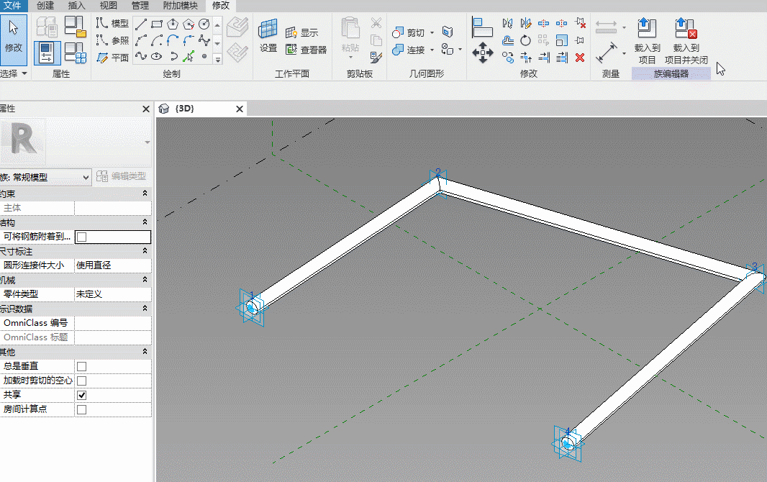Click the 载入到项目 button
The image size is (767, 482).
[x=647, y=41]
